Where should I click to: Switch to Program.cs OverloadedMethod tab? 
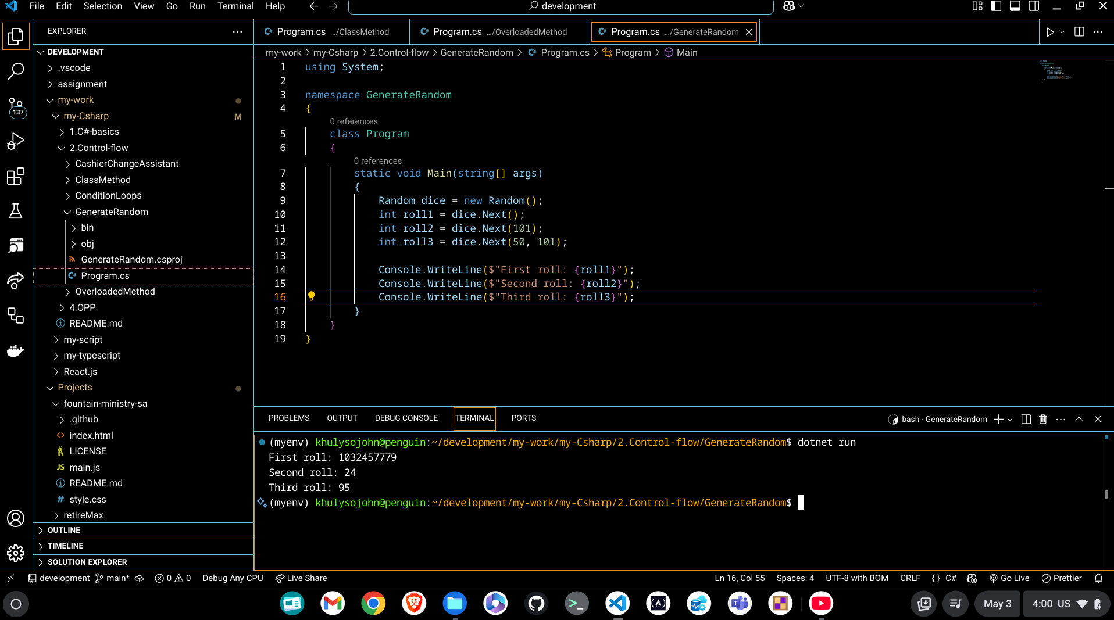[x=499, y=32]
